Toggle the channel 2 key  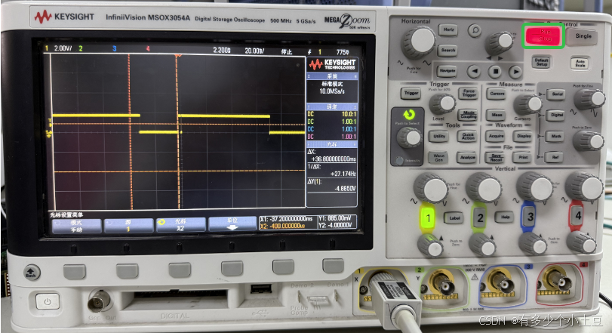(x=480, y=217)
